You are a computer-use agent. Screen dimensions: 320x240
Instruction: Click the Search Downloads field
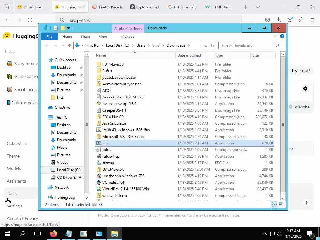(x=250, y=46)
